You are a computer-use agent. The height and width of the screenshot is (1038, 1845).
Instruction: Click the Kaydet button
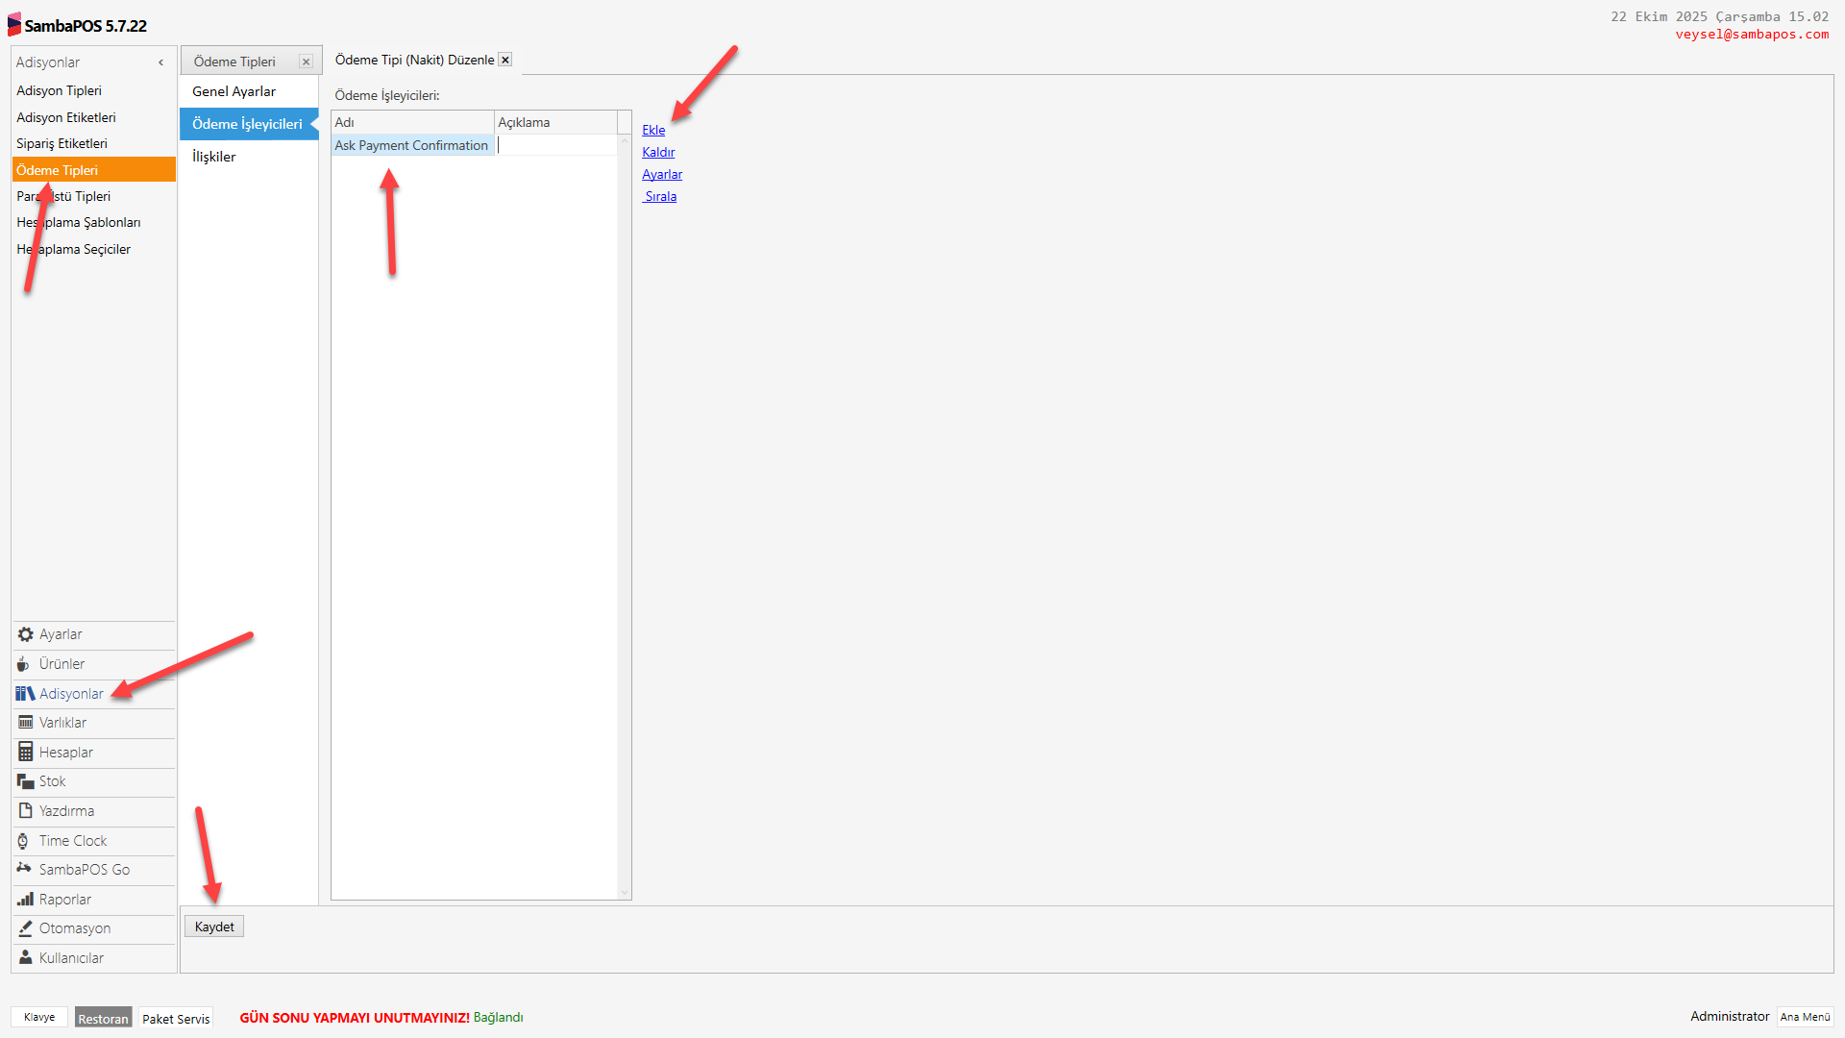tap(214, 927)
